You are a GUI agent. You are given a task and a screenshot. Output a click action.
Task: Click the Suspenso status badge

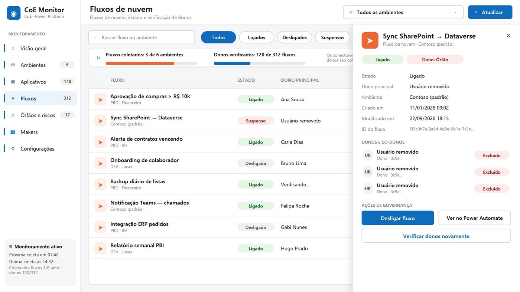pos(256,121)
